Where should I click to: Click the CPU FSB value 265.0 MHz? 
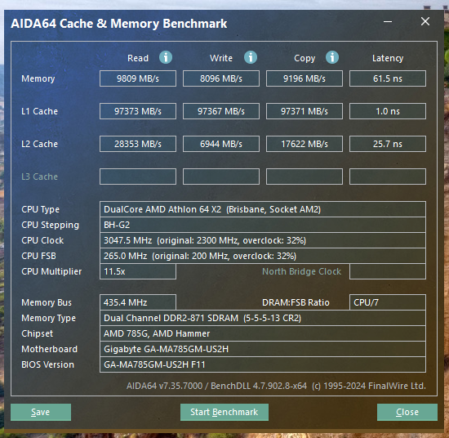tap(263, 256)
